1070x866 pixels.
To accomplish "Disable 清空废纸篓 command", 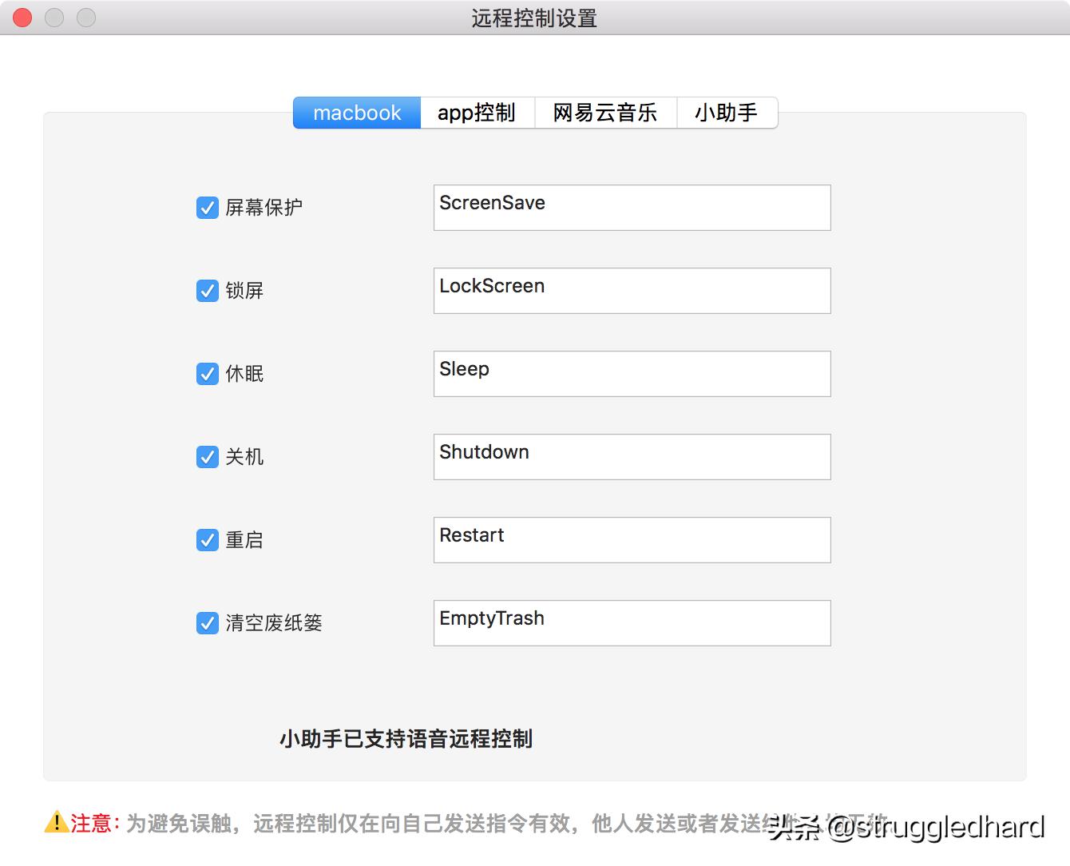I will coord(208,623).
